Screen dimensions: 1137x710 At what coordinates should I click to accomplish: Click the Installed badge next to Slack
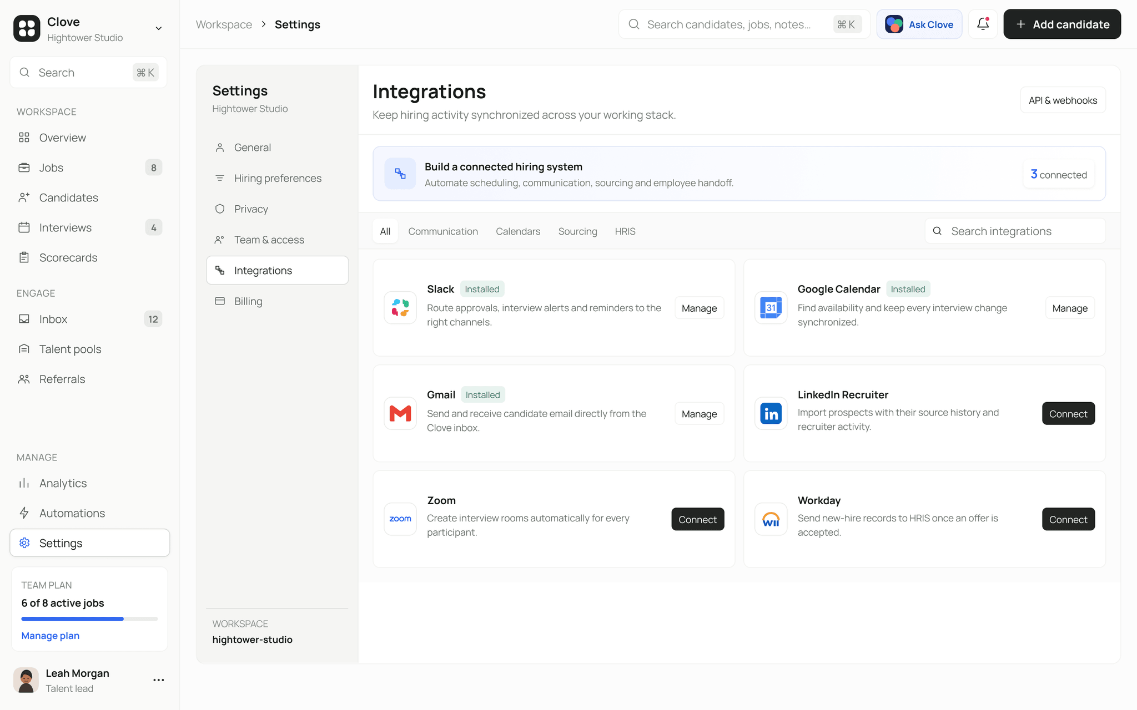482,289
